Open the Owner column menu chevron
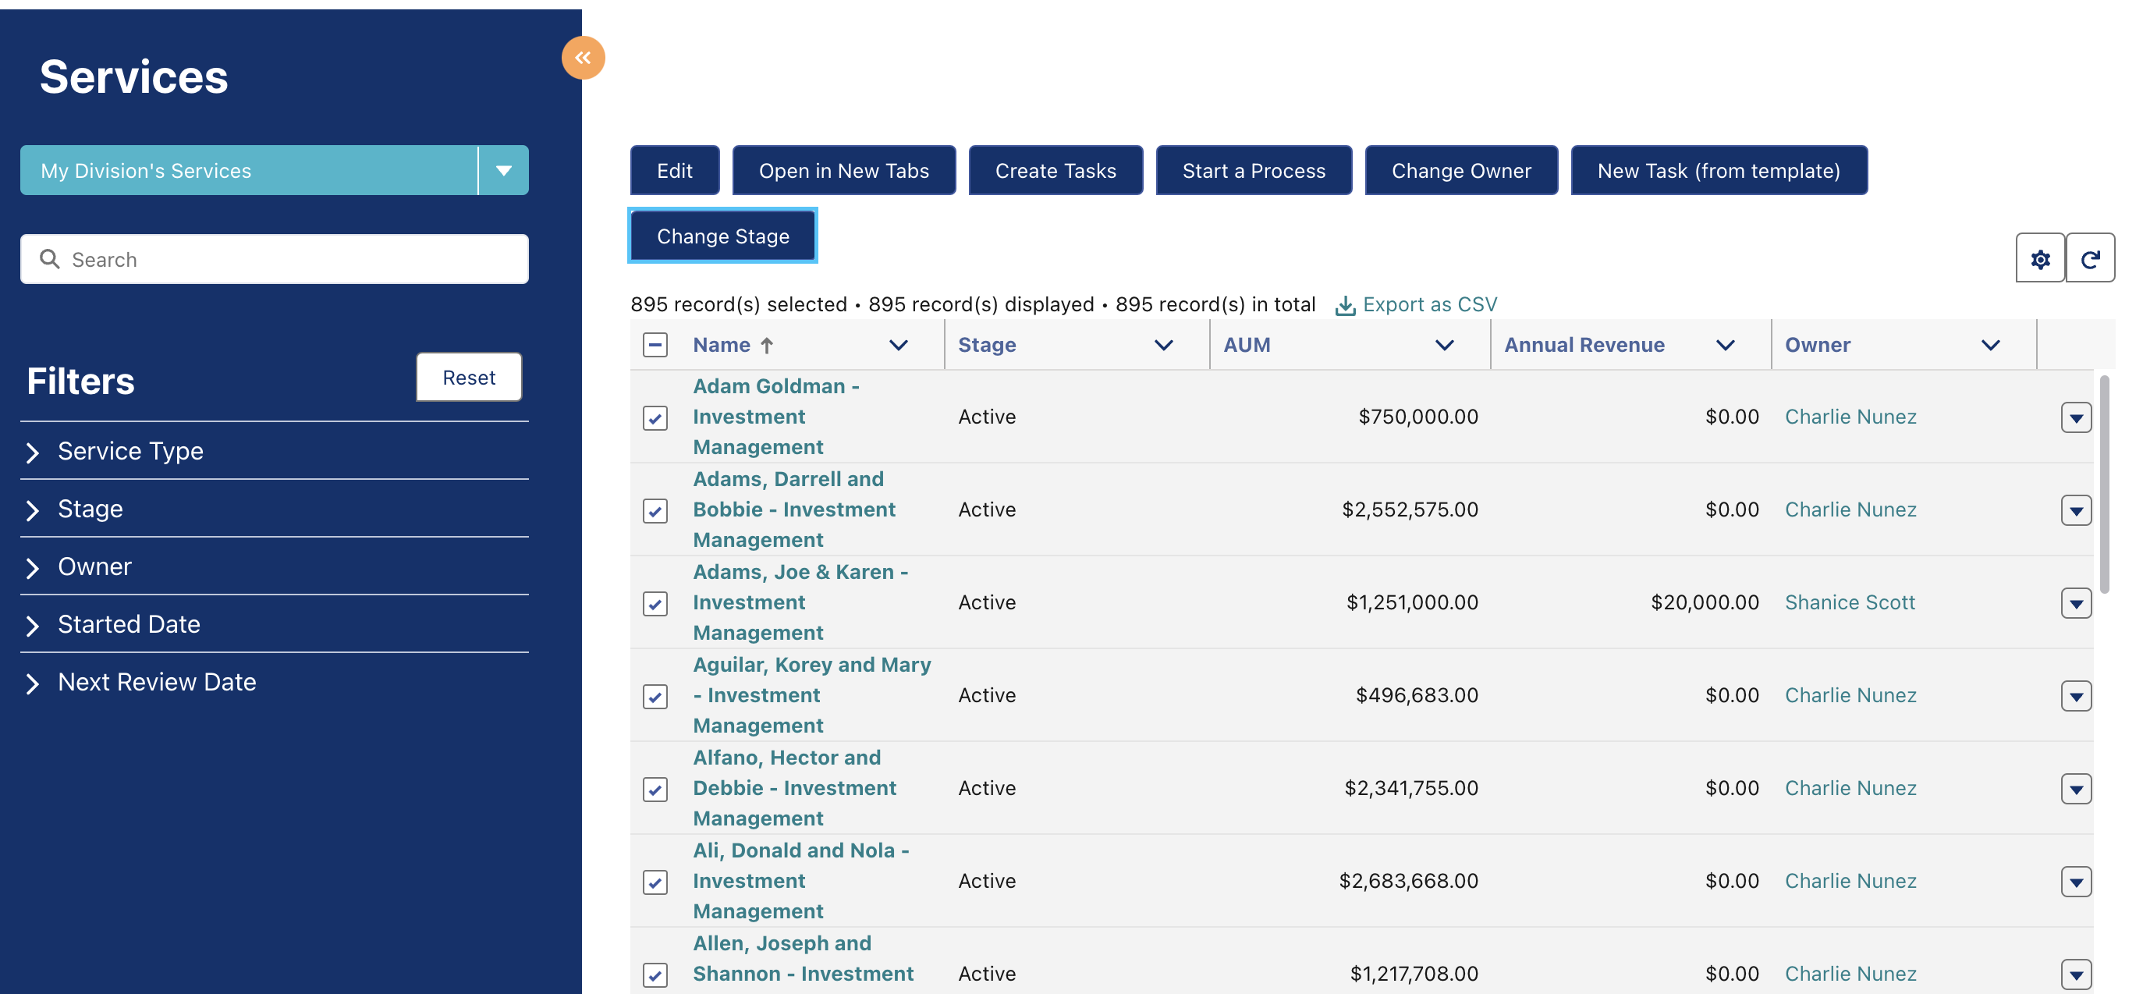 pyautogui.click(x=1990, y=345)
